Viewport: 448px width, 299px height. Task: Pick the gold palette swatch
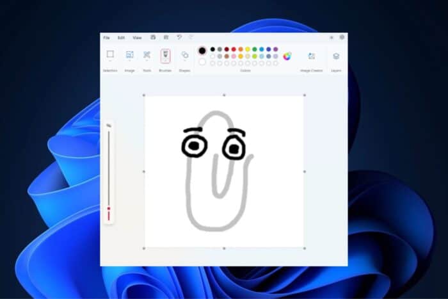(x=241, y=56)
